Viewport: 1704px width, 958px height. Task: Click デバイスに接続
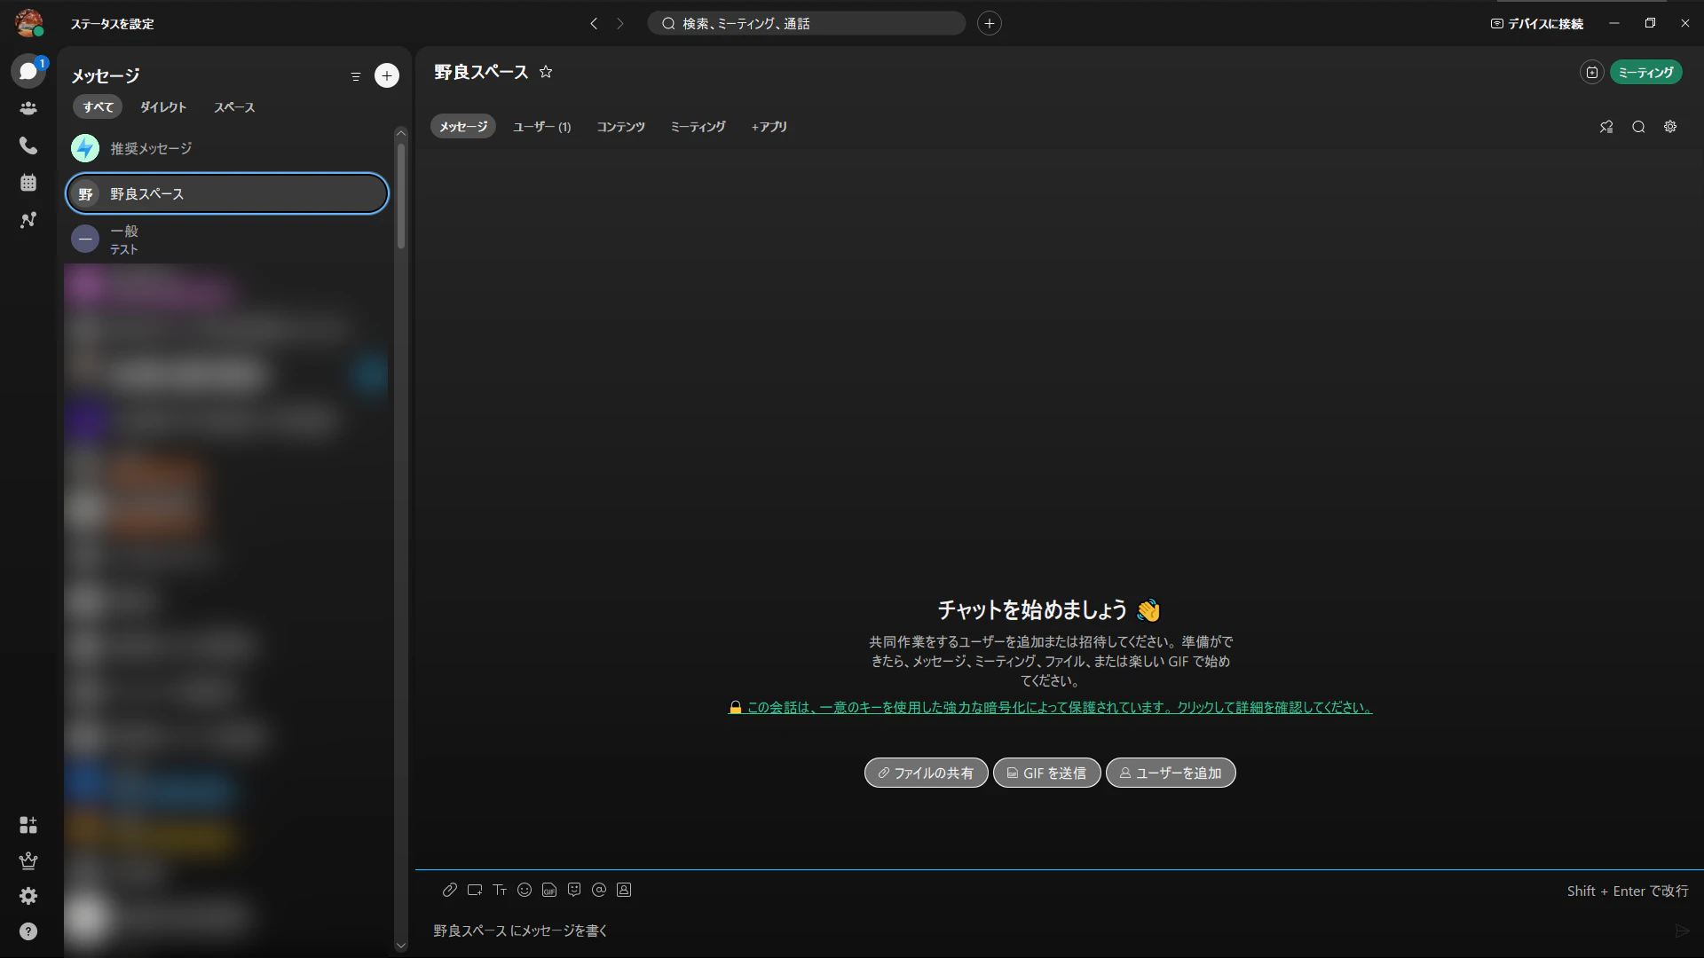pos(1537,24)
